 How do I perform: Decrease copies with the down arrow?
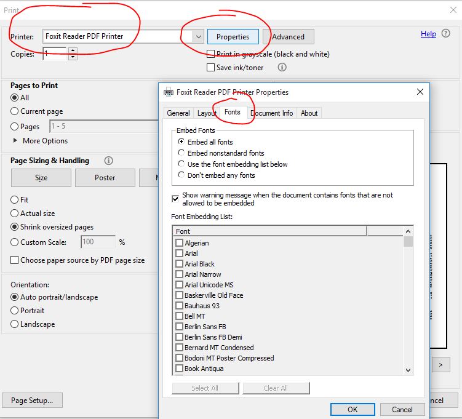73,57
